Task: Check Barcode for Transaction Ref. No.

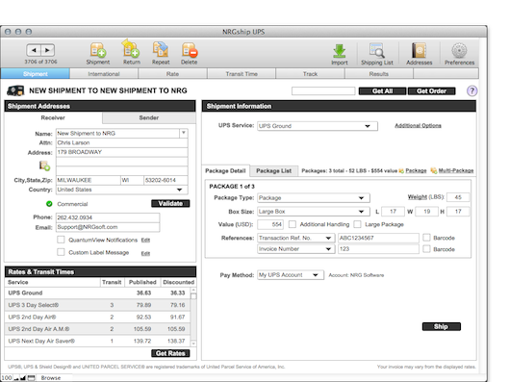Action: 426,238
